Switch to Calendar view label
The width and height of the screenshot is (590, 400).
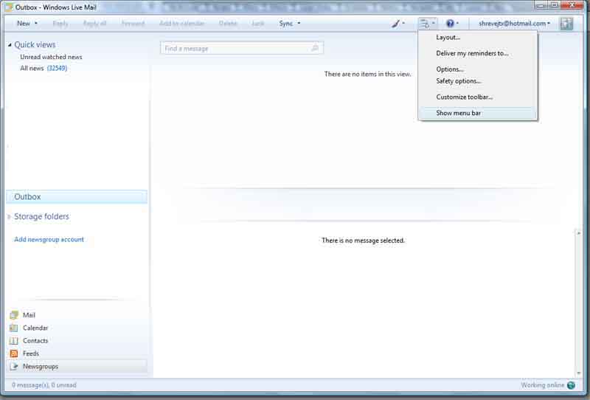click(35, 328)
